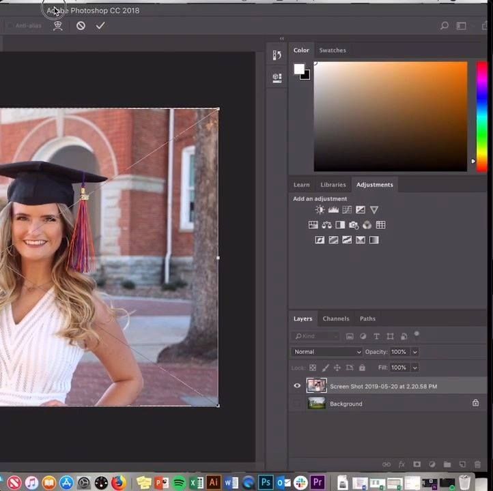Commit transform with the checkmark icon
The height and width of the screenshot is (491, 493).
(100, 25)
